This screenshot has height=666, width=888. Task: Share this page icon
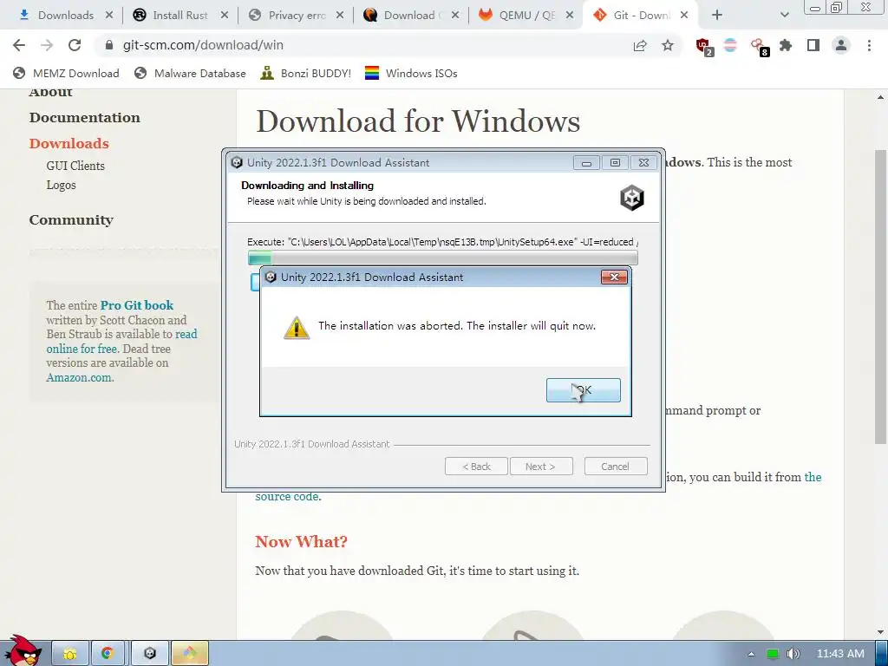640,45
